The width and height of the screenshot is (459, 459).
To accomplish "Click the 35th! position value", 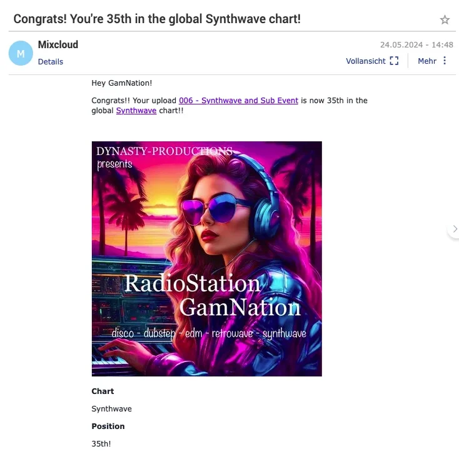I will point(101,444).
